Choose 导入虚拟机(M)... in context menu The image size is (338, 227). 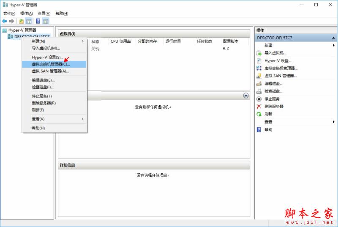click(x=54, y=48)
